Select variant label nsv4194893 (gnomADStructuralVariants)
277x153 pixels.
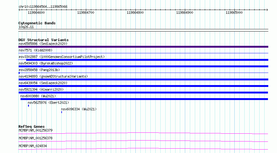coord(53,76)
